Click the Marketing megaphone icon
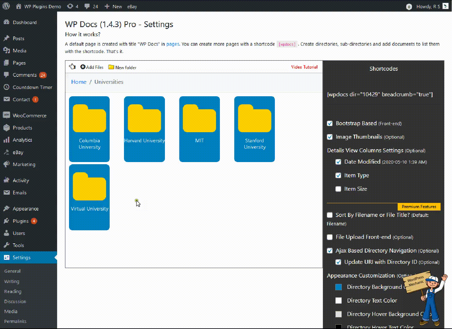 [6, 164]
